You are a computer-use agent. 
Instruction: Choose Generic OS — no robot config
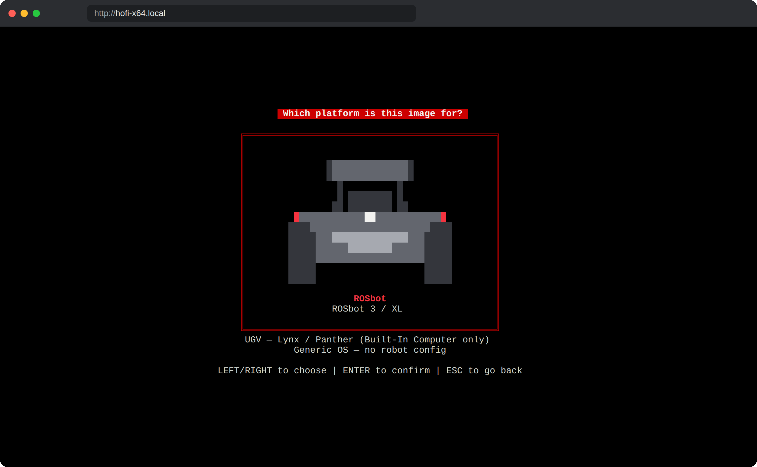370,350
